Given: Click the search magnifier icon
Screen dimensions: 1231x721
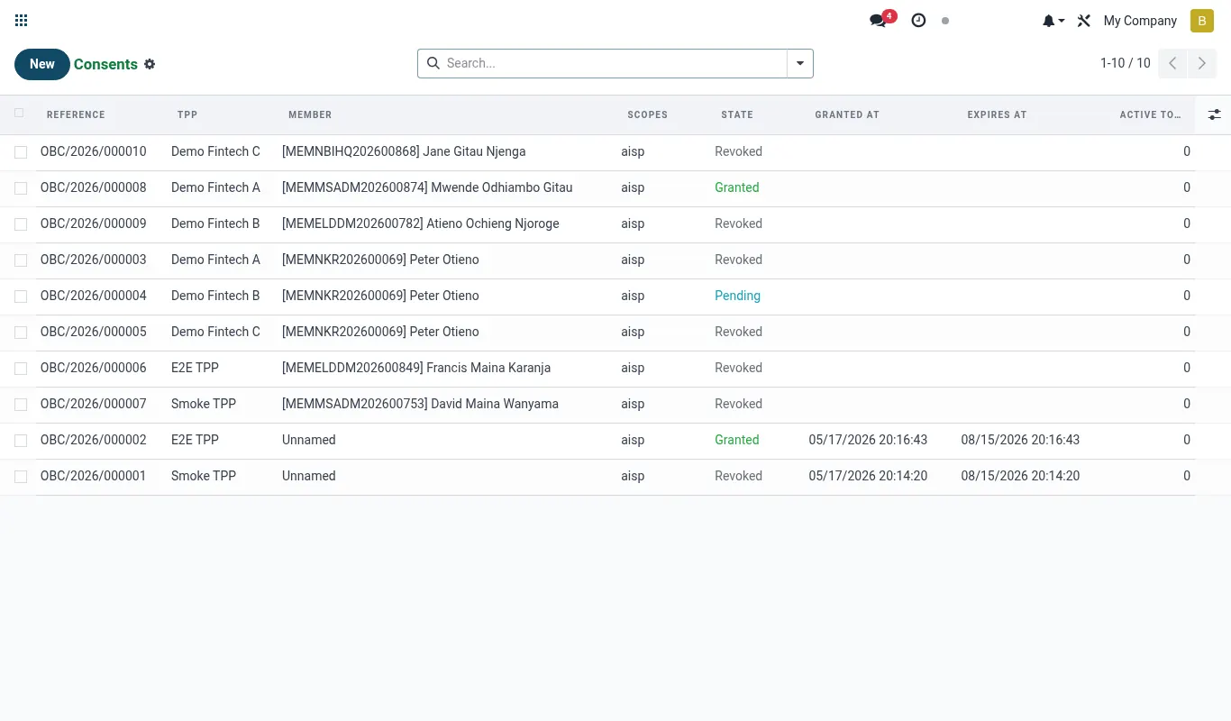Looking at the screenshot, I should (x=433, y=63).
